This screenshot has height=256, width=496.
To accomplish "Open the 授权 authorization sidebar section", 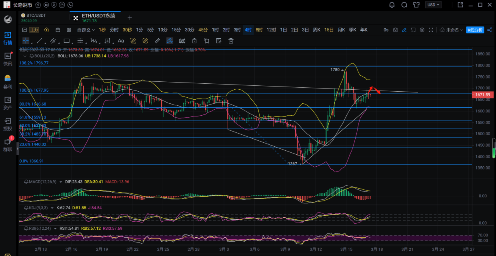I will click(x=8, y=124).
